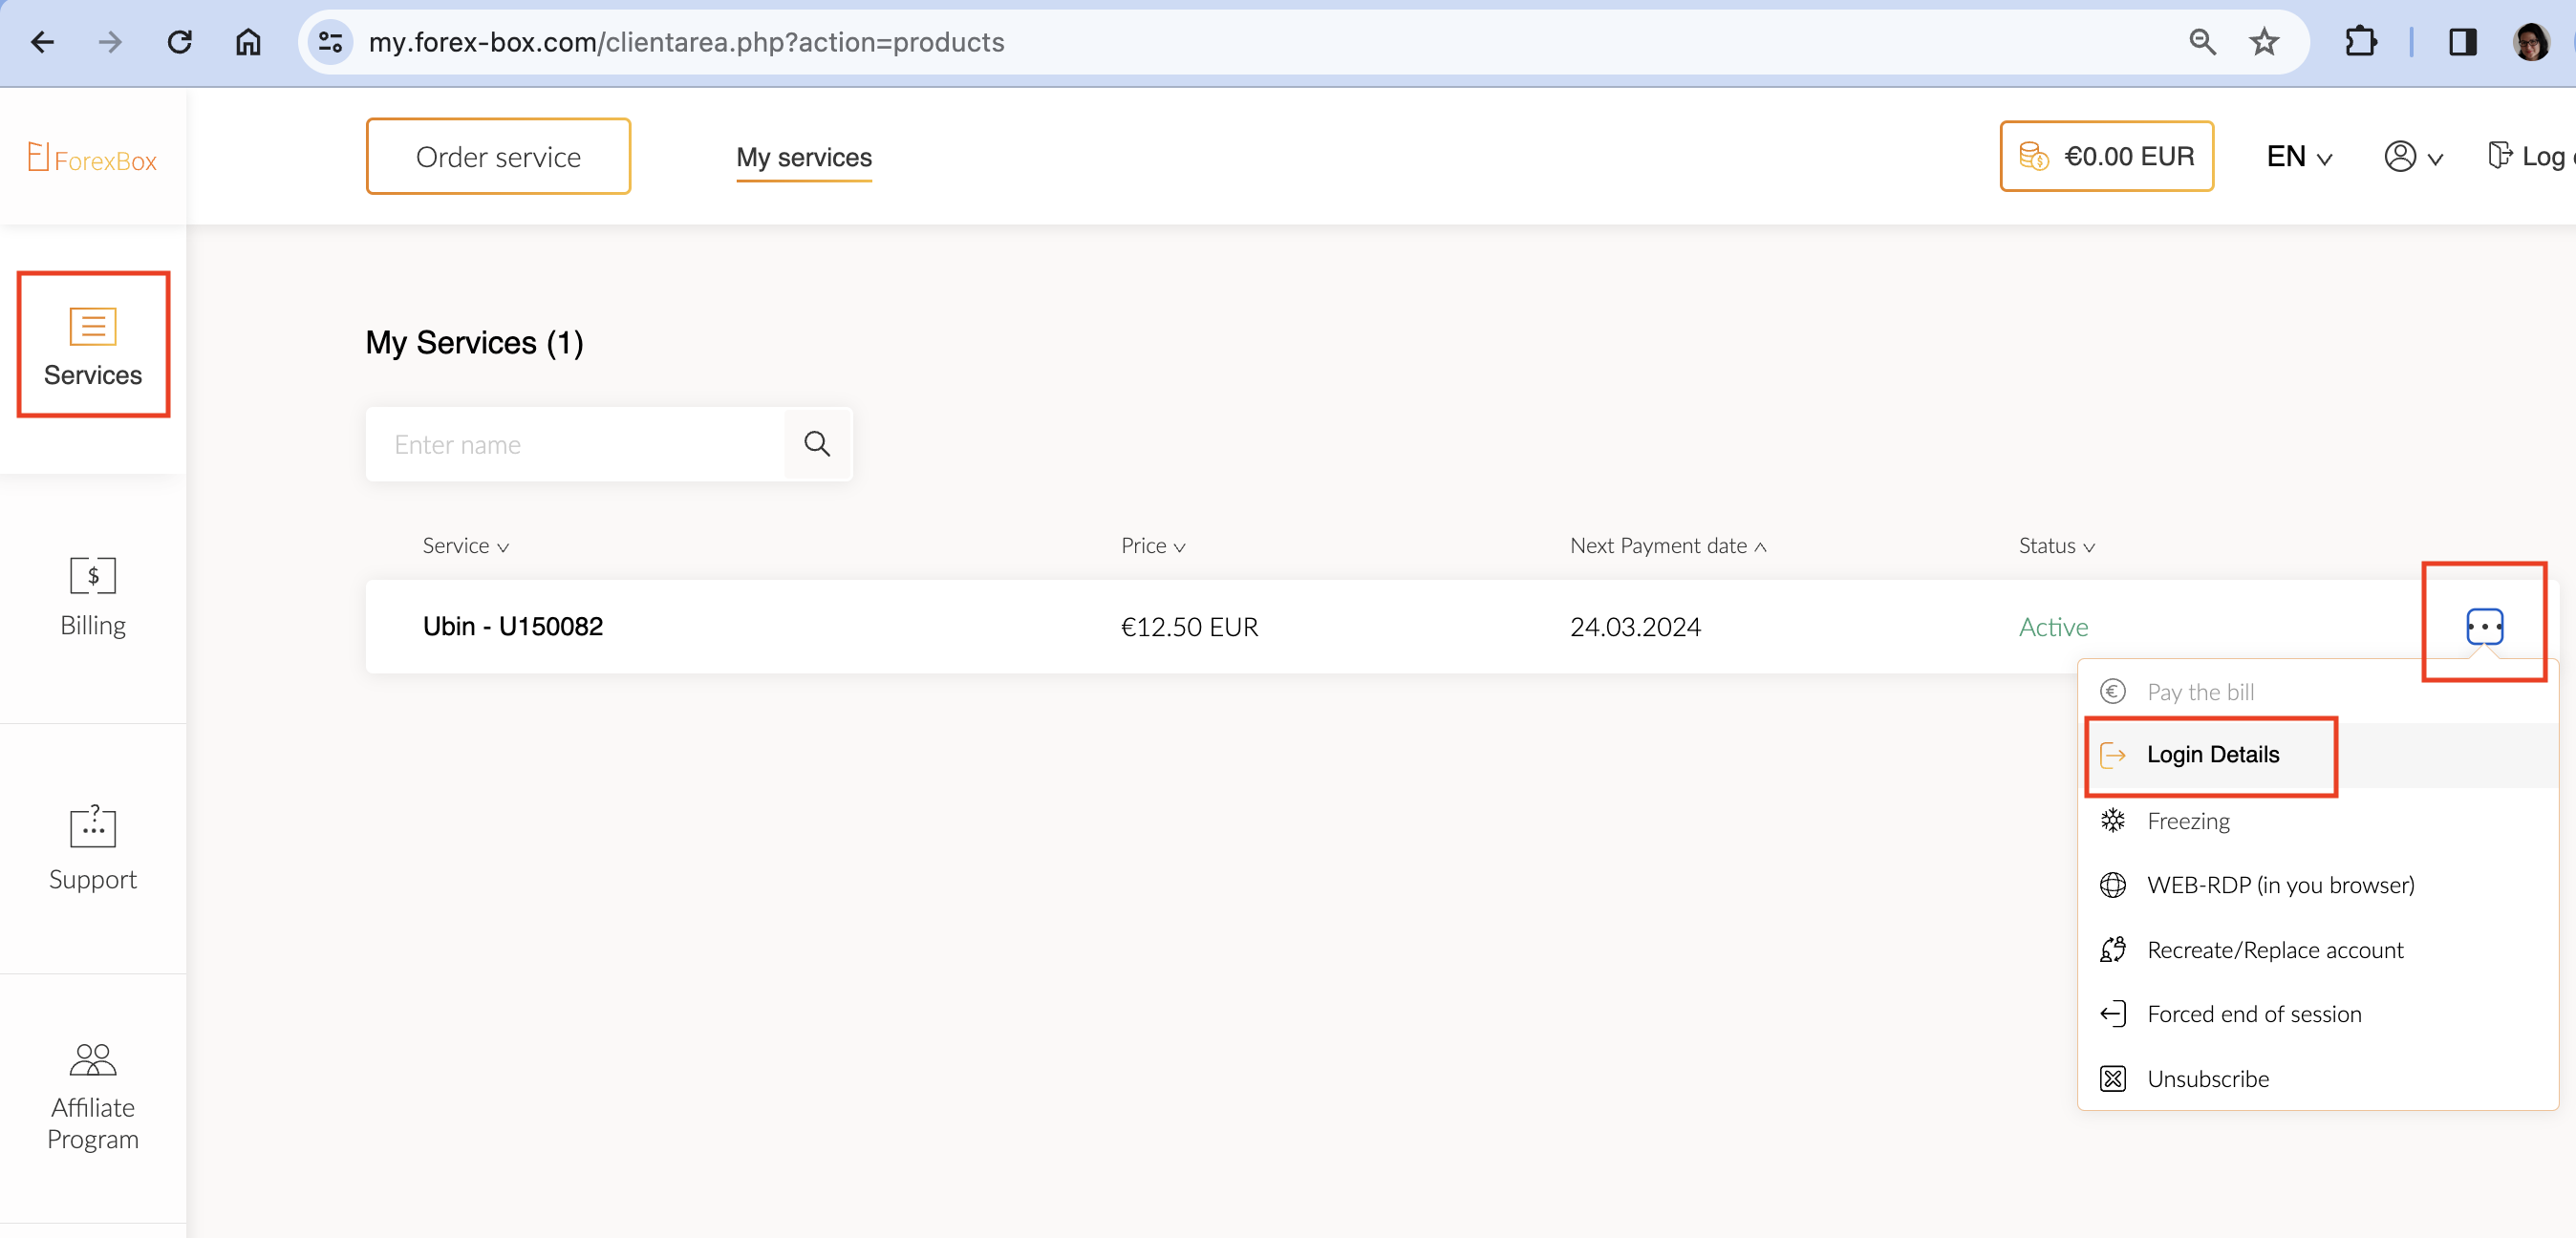2576x1238 pixels.
Task: Expand the EN language dropdown
Action: pos(2299,157)
